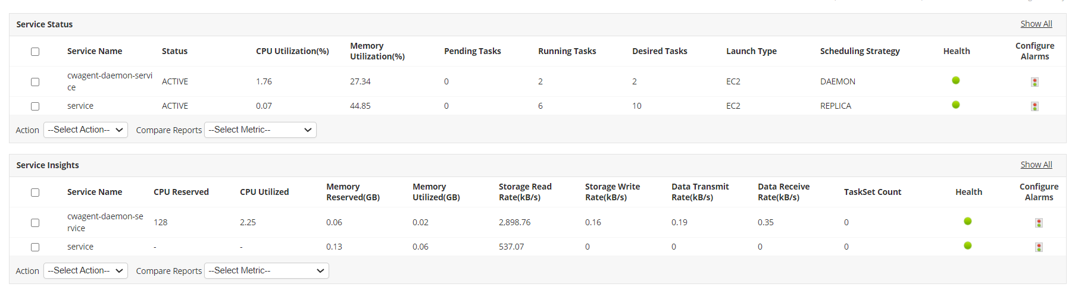Click configure alarm icon for service in Service Insights
1075x290 pixels.
click(1039, 247)
